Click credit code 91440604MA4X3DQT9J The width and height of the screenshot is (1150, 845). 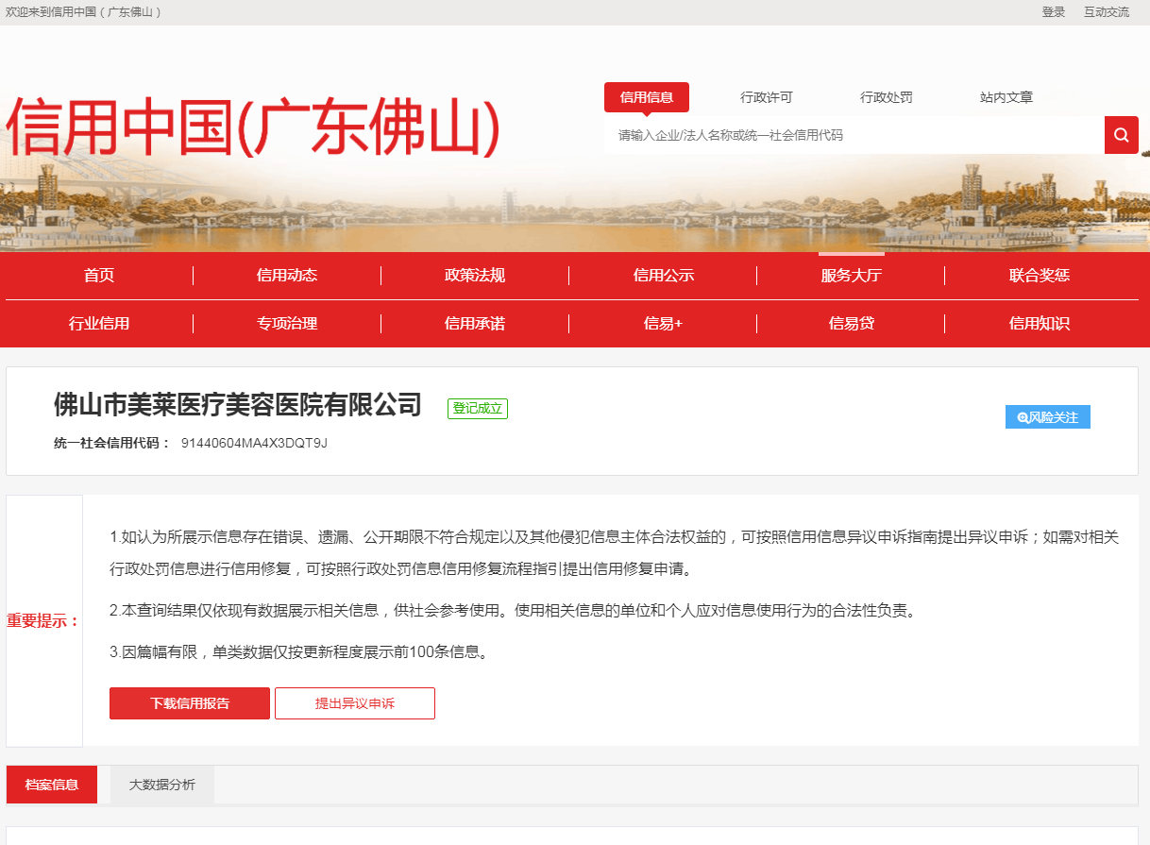pos(254,443)
